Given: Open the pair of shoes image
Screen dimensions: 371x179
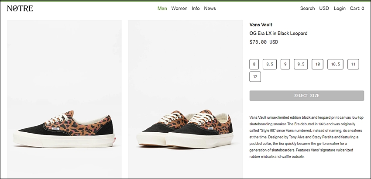Looking at the screenshot, I should 185,99.
